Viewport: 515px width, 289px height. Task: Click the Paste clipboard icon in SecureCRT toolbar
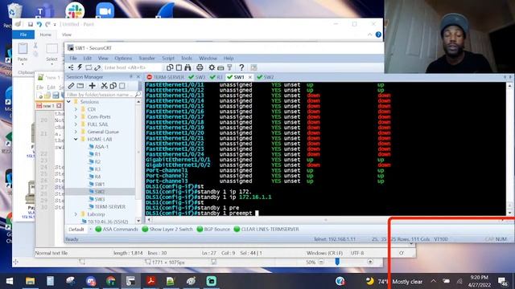pyautogui.click(x=179, y=67)
